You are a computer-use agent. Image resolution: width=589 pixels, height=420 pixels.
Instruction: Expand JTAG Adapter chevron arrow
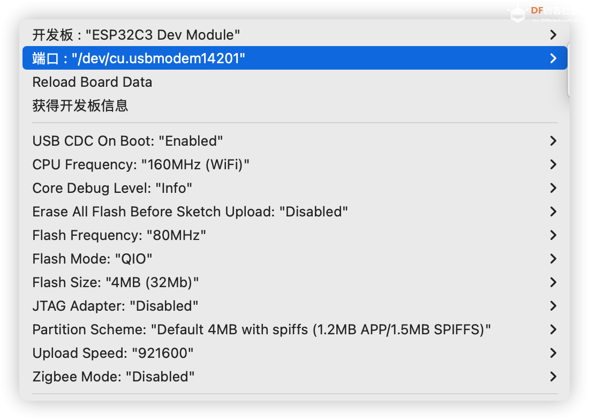point(553,306)
